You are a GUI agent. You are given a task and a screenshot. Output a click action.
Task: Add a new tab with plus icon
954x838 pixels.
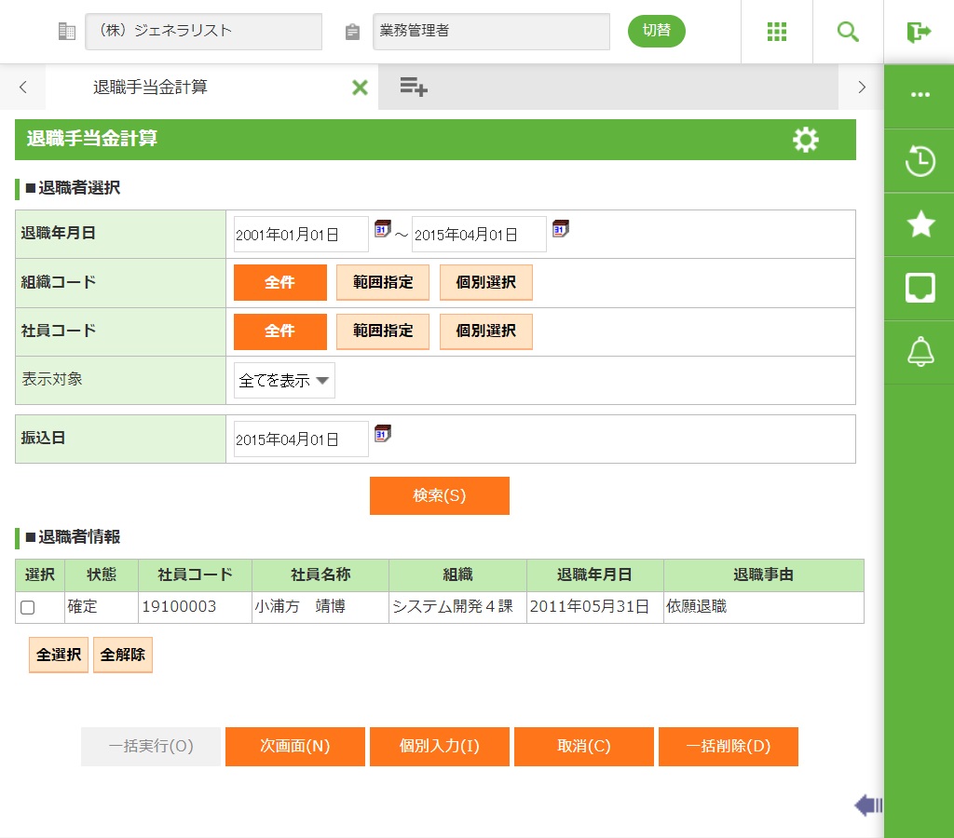tap(414, 88)
